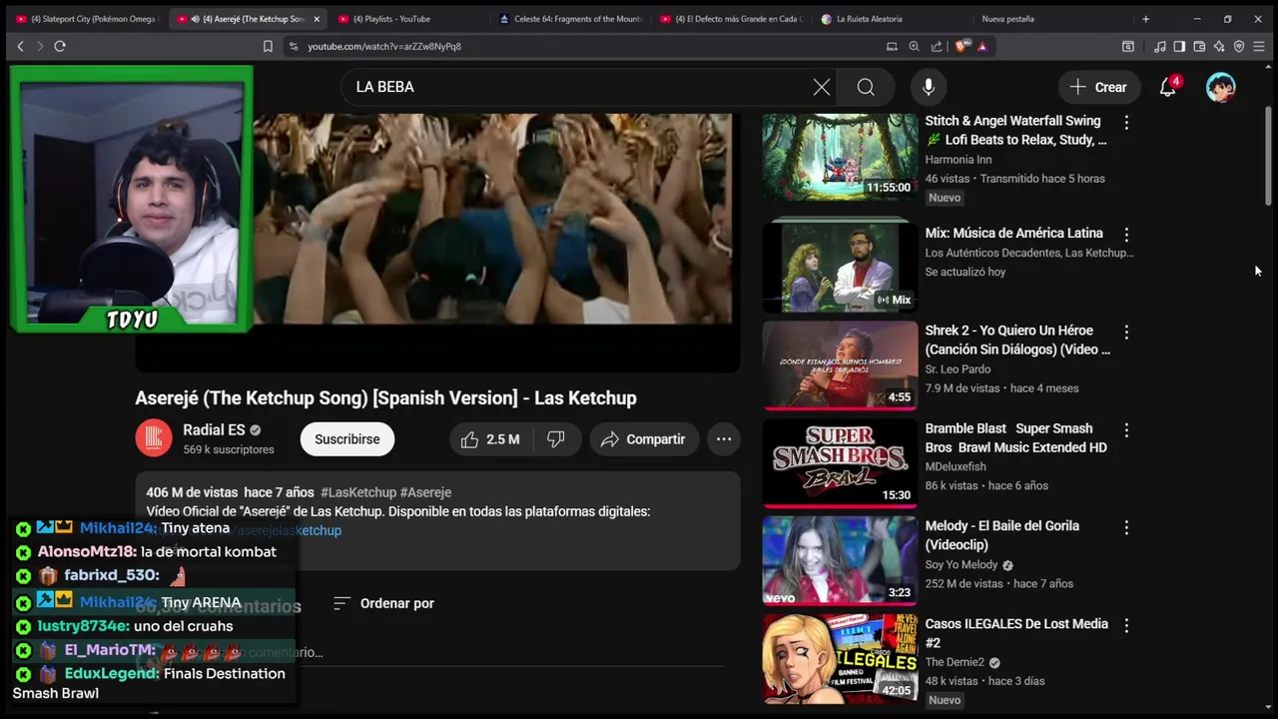Screen dimensions: 1278x719
Task: Open Melody El Baile del Gorila thumbnail
Action: pos(840,560)
